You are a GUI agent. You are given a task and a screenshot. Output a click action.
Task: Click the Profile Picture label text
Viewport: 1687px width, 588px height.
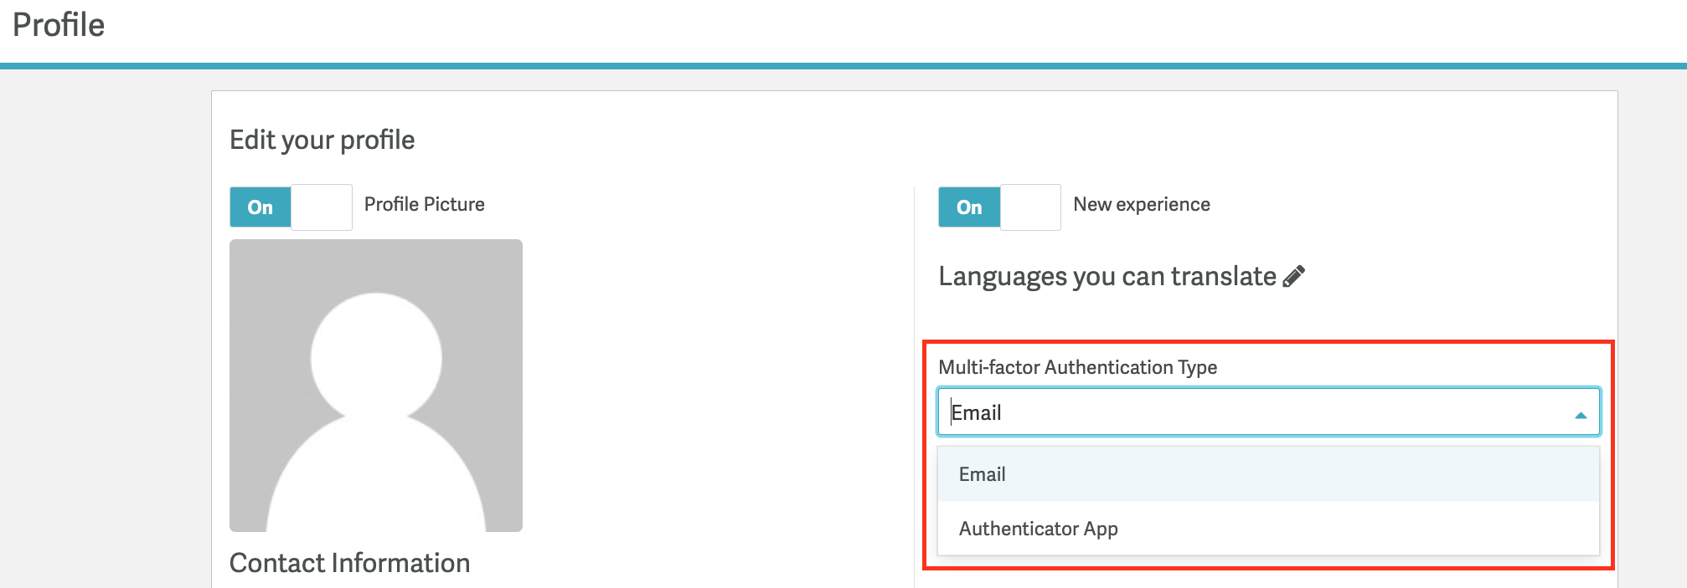point(424,204)
